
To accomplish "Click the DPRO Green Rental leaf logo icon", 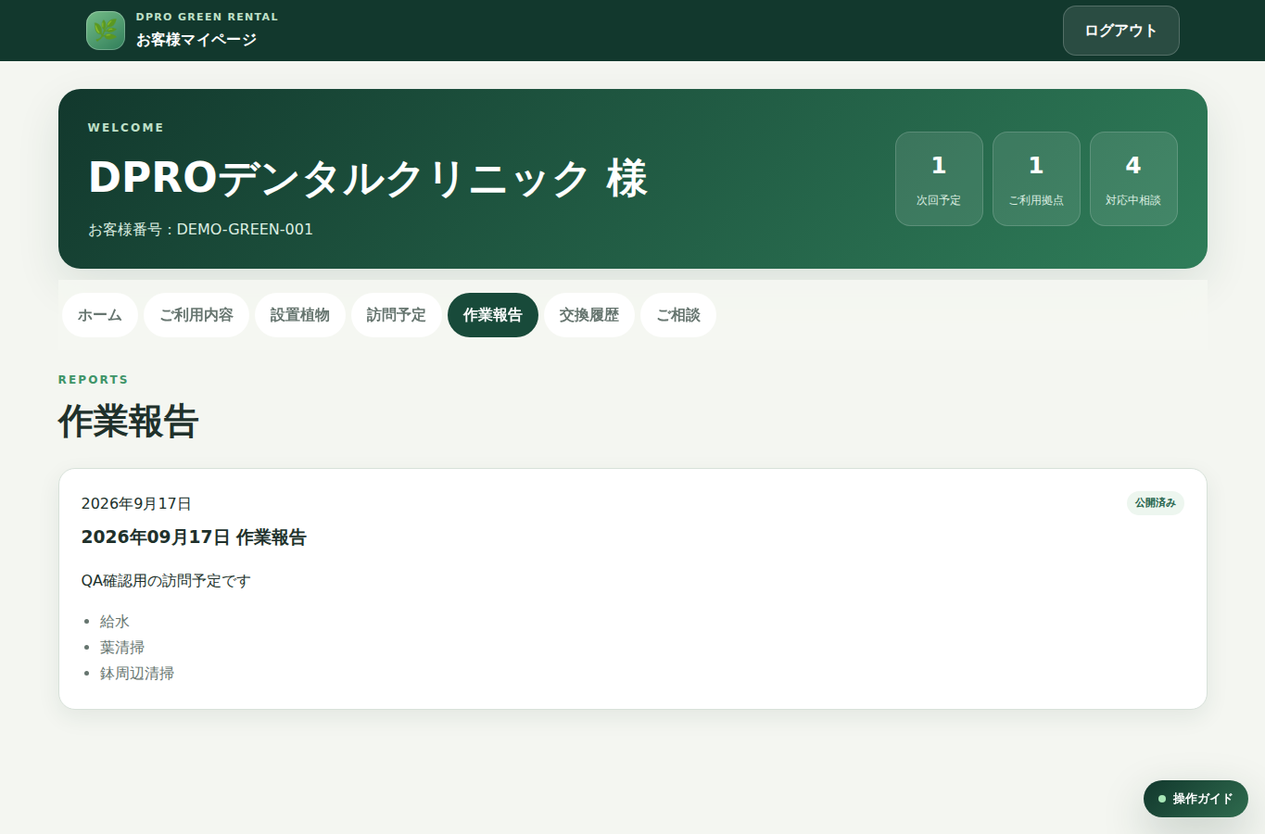I will (x=106, y=31).
